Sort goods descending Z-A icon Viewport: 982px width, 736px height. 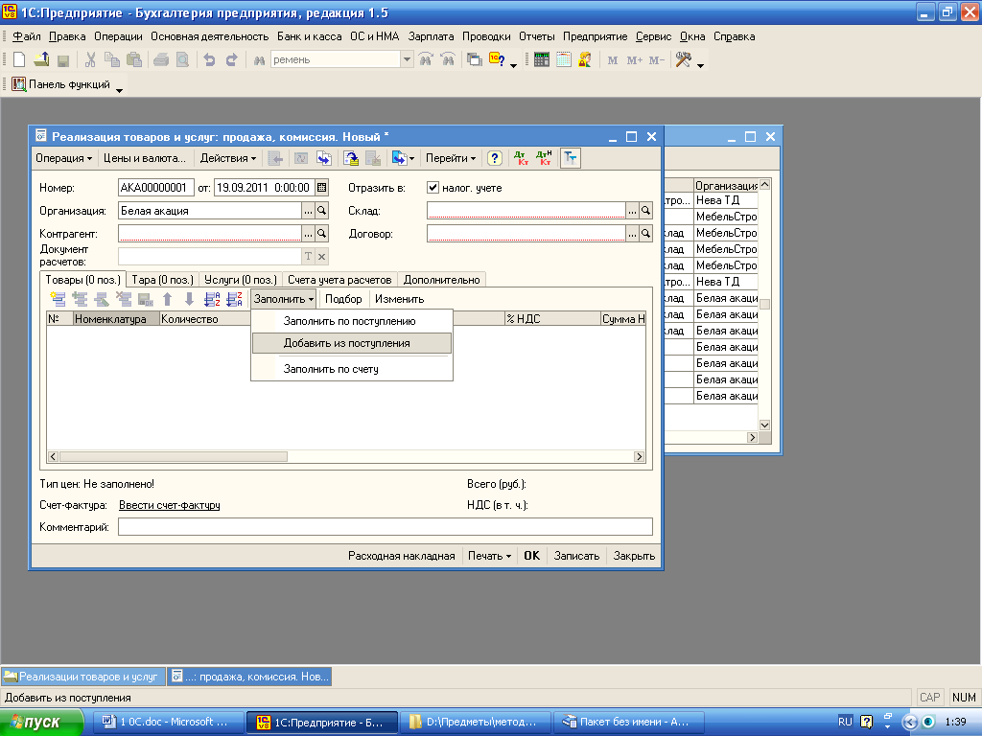coord(234,299)
